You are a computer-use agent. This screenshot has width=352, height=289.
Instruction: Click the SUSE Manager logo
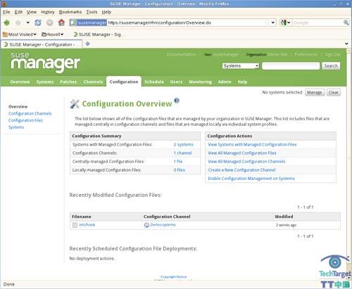(x=45, y=62)
